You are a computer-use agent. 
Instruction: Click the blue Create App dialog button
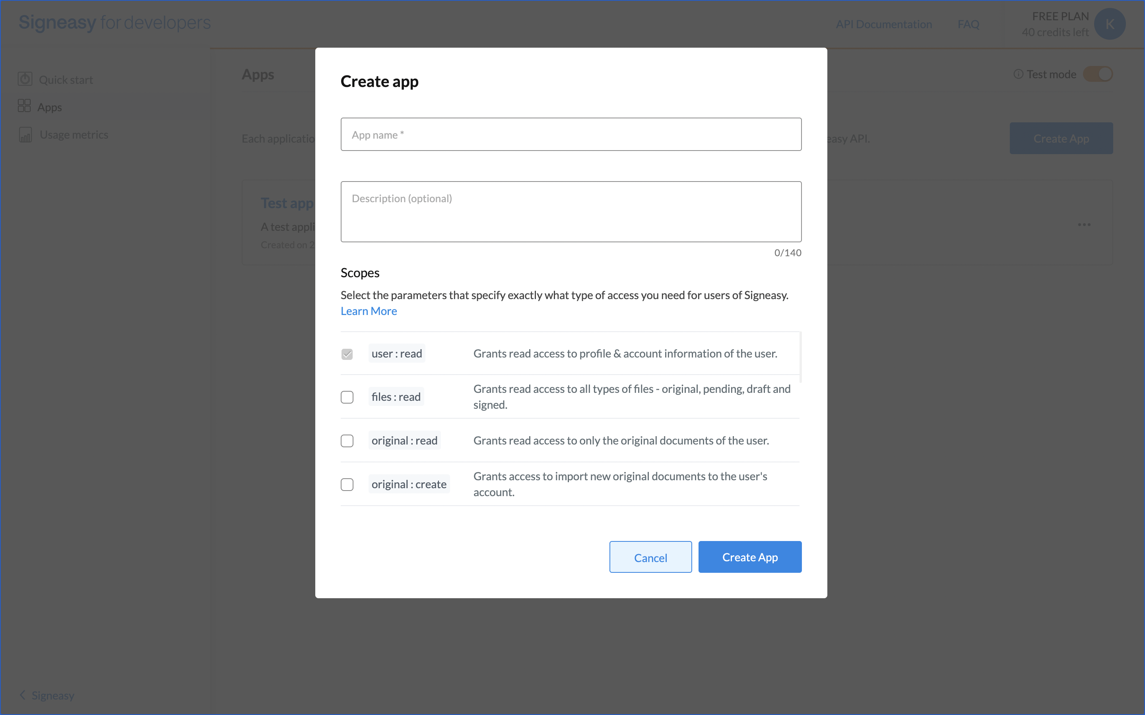749,557
